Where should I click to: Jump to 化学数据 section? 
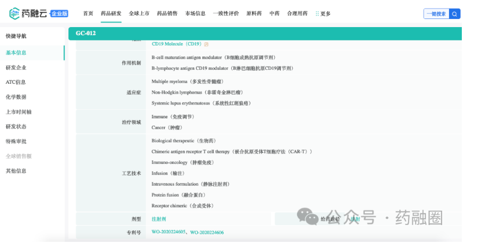click(16, 97)
